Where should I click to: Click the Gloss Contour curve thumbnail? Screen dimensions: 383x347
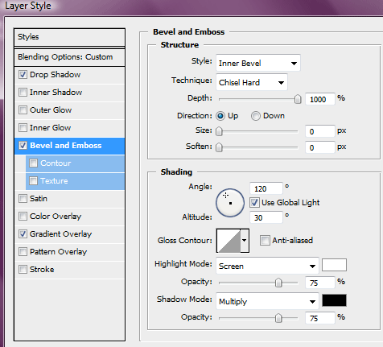[229, 241]
